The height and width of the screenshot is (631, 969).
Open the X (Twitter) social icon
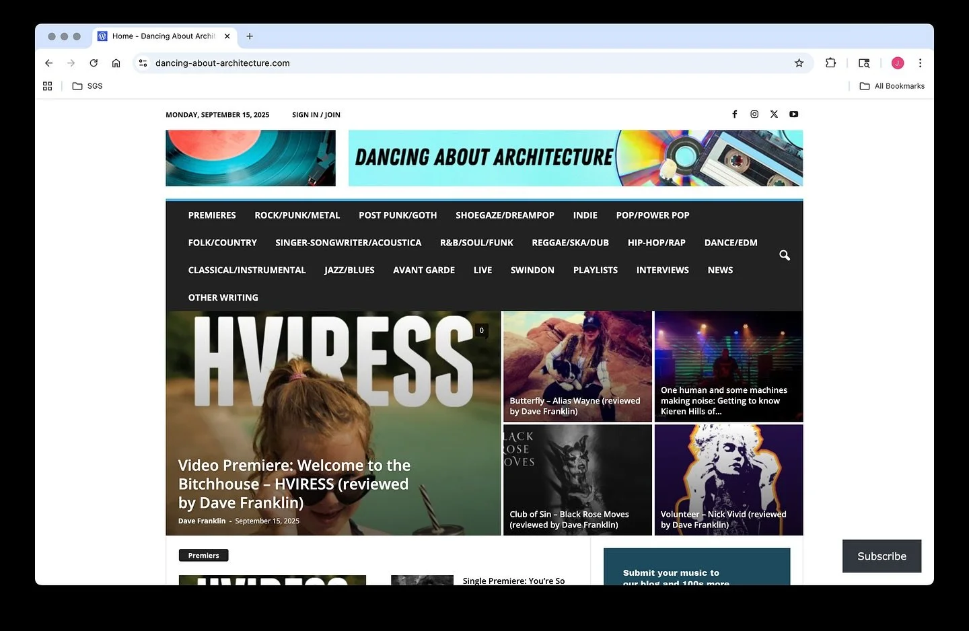pyautogui.click(x=773, y=114)
